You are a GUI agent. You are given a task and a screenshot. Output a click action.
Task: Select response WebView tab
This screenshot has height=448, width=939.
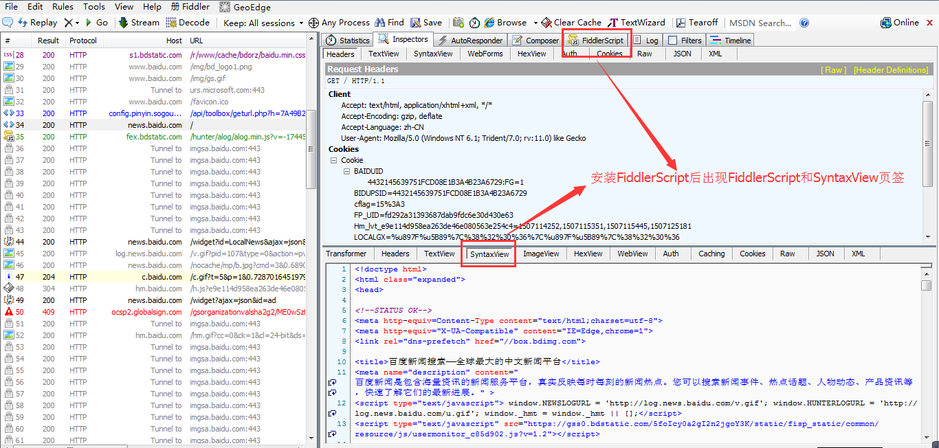pyautogui.click(x=632, y=254)
